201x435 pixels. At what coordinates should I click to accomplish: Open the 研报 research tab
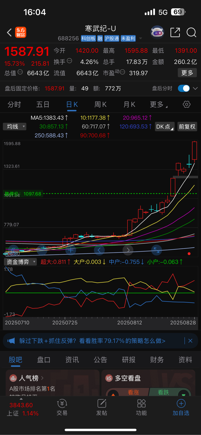[129, 360]
